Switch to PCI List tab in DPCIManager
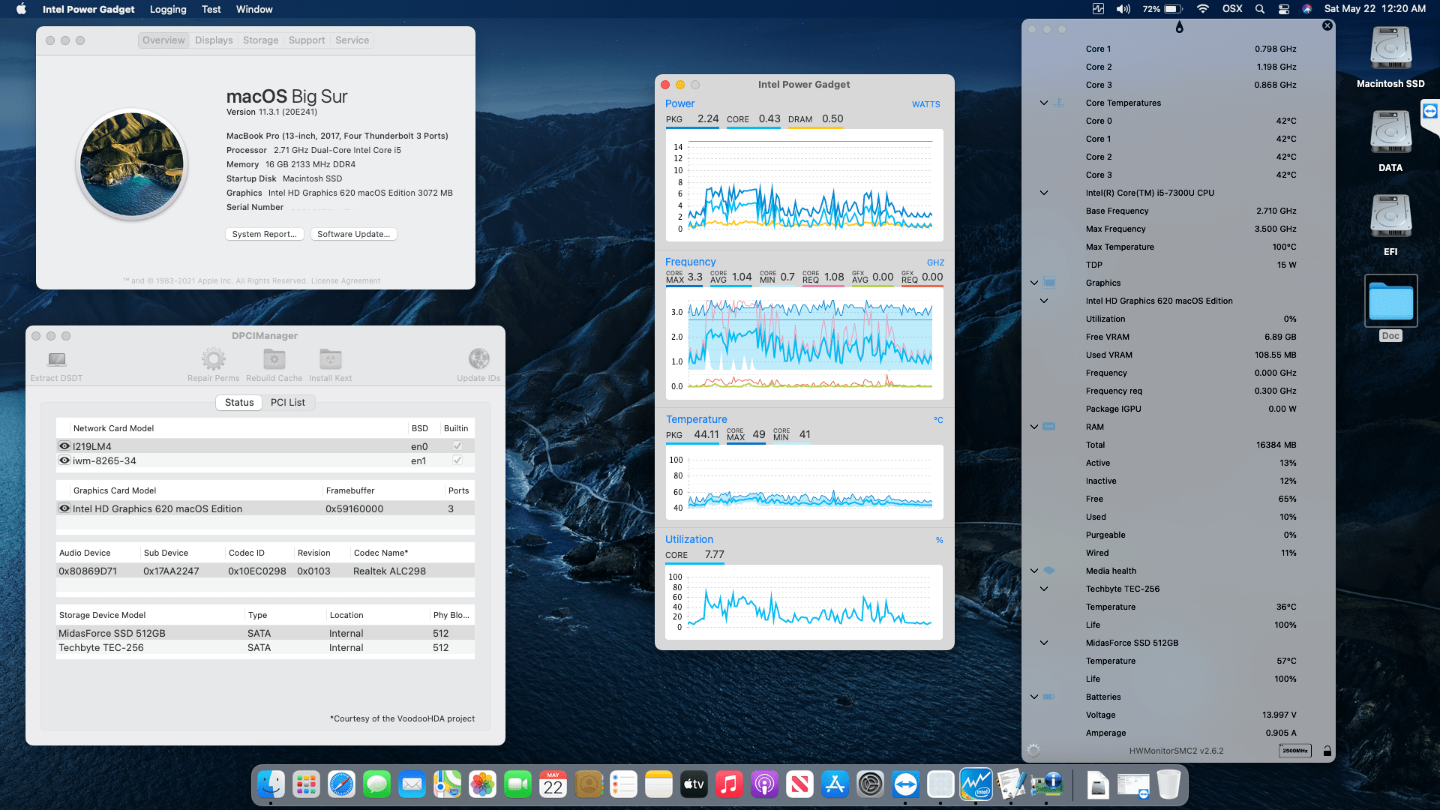 coord(288,403)
